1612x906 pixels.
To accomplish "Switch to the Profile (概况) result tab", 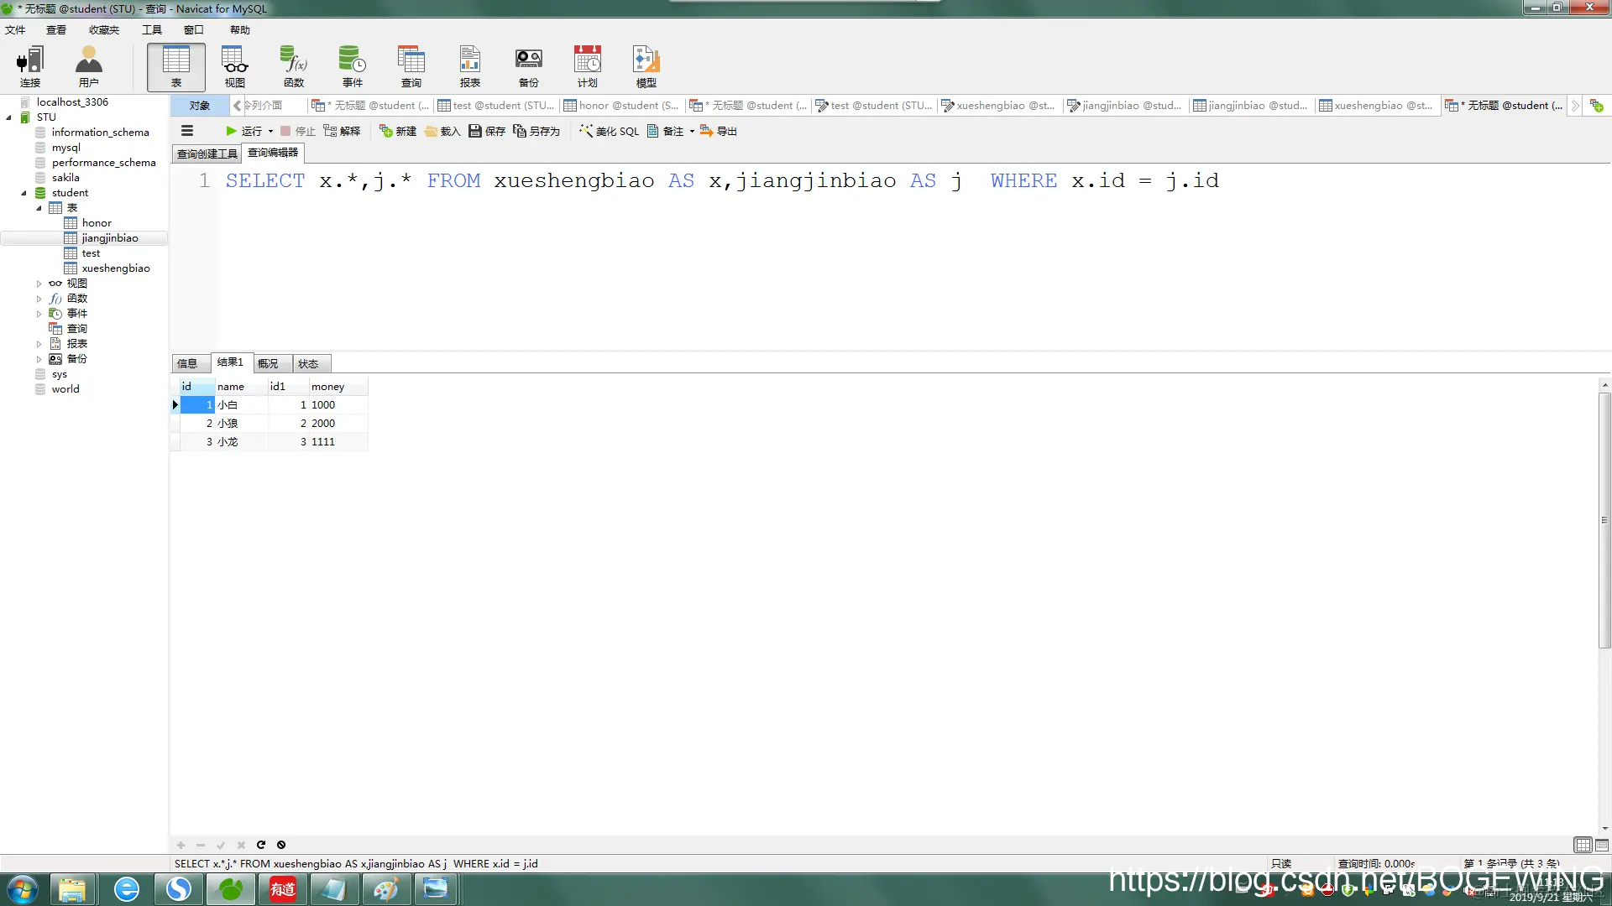I will (268, 363).
